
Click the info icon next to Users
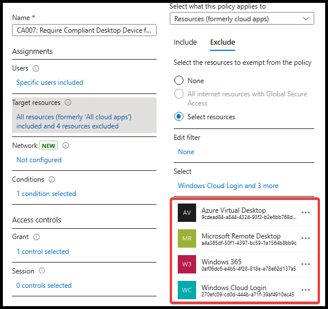click(36, 68)
